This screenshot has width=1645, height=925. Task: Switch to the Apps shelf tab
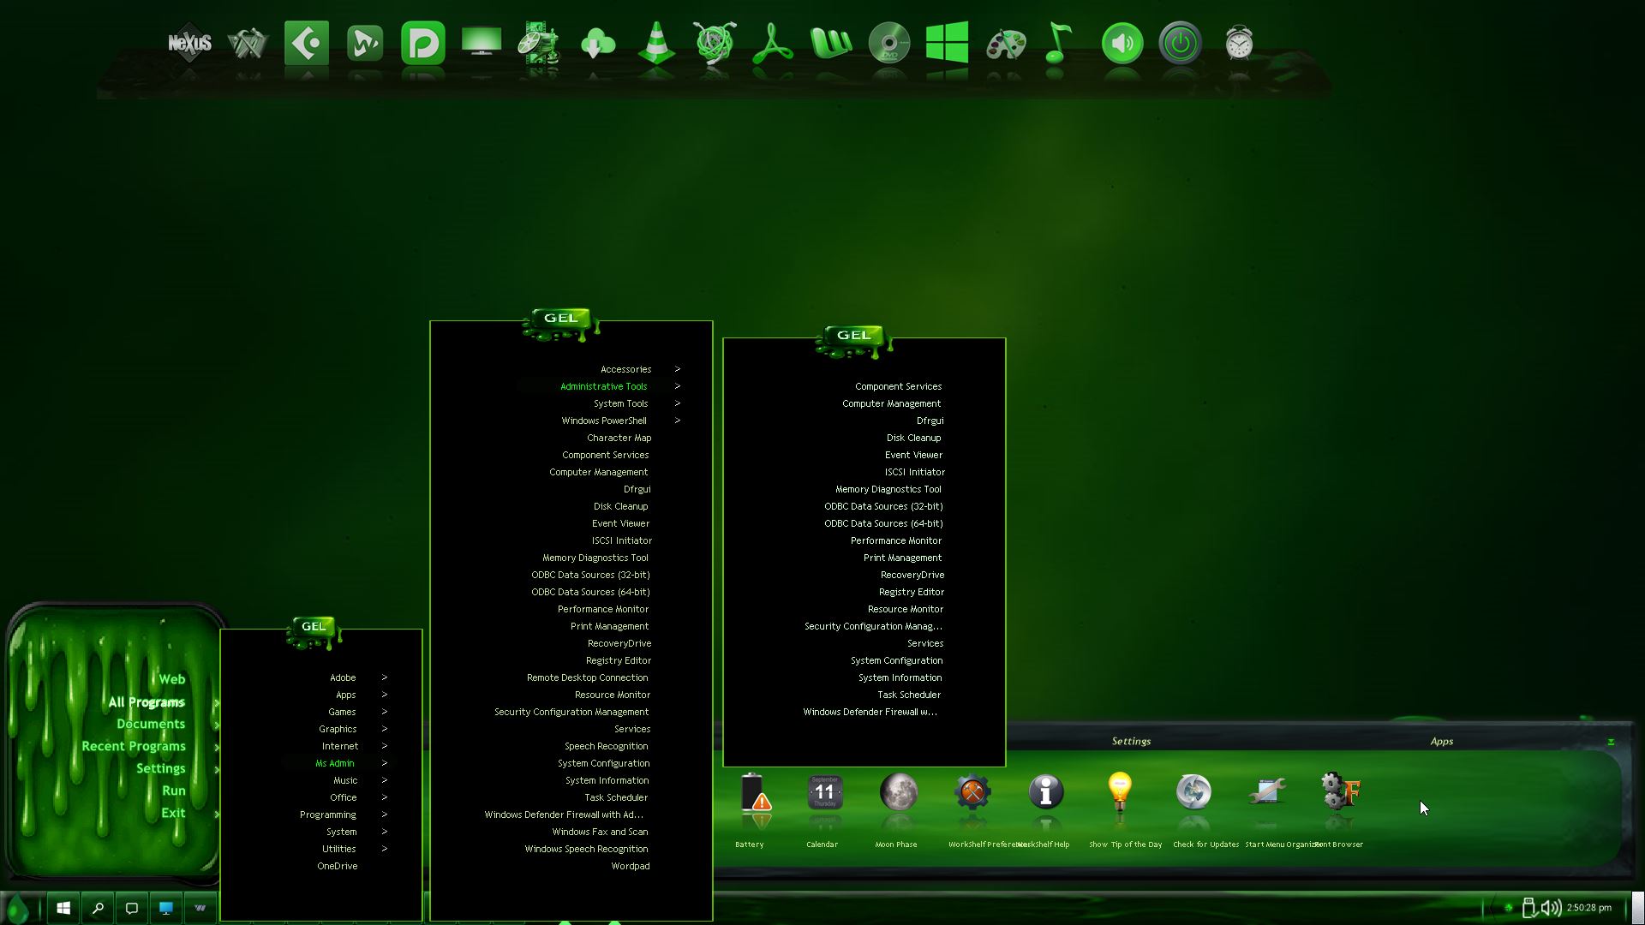pos(1441,741)
